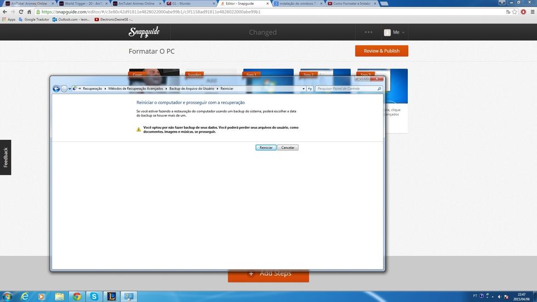
Task: Open the Feedback side tab
Action: (5, 157)
